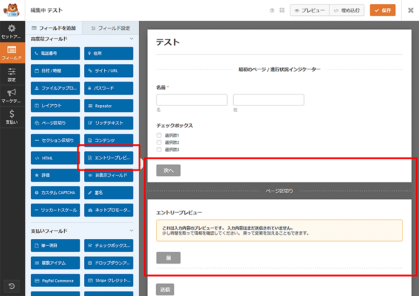
Task: Add the パスワード field
Action: click(x=108, y=88)
